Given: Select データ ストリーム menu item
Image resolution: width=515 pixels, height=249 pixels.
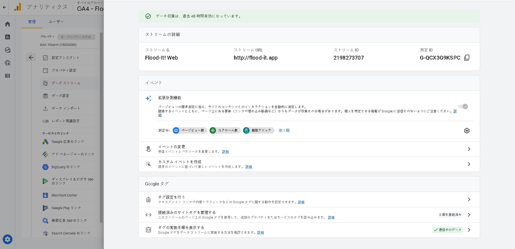Looking at the screenshot, I should click(x=69, y=83).
